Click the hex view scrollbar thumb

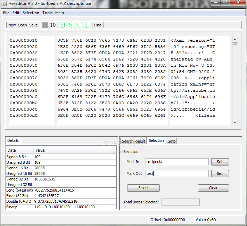[x=235, y=43]
